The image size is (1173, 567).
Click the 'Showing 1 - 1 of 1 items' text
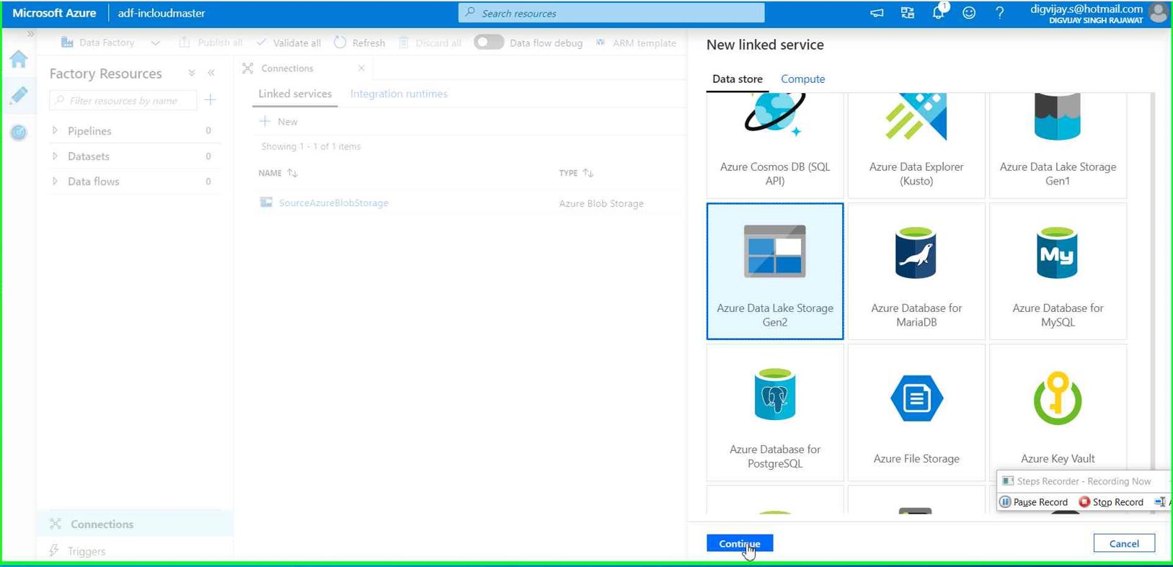click(x=311, y=146)
